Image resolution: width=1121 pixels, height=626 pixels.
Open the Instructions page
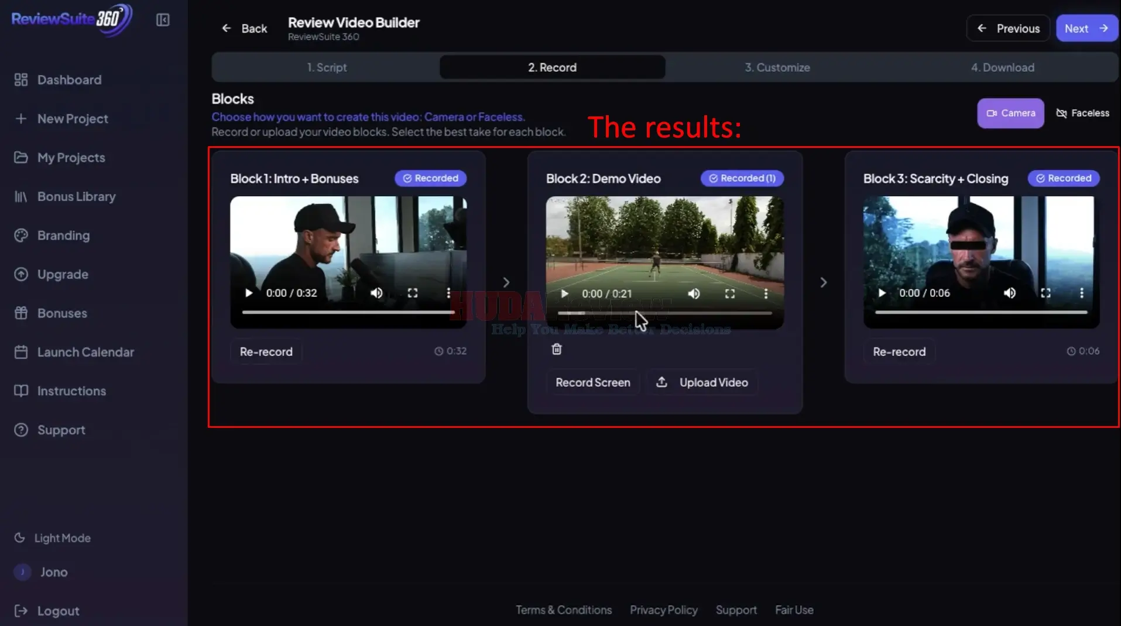71,390
